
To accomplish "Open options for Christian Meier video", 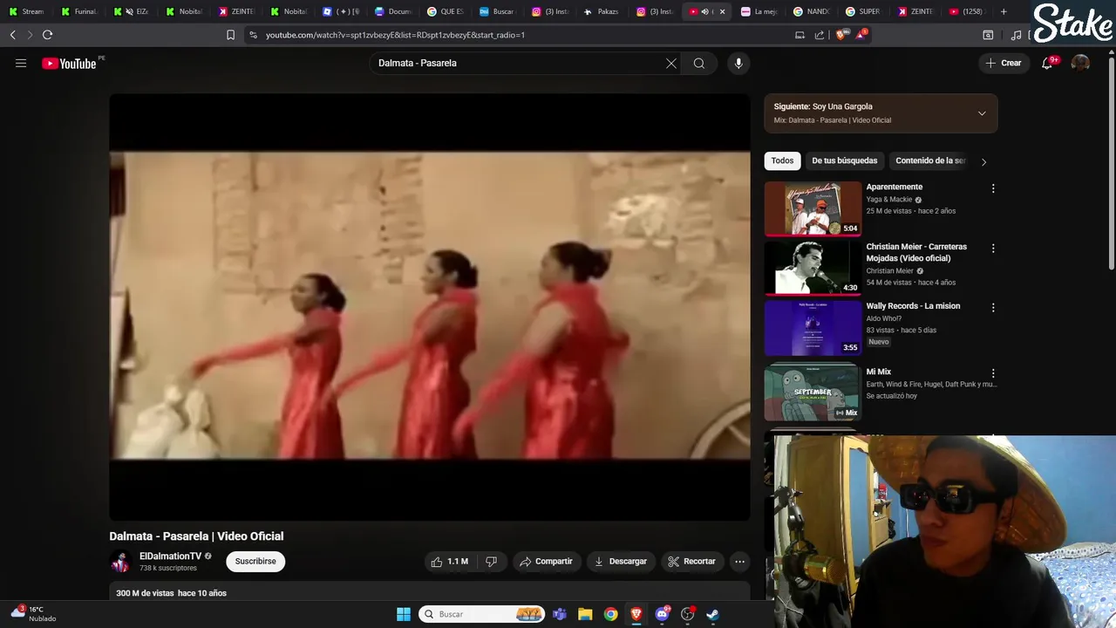I will tap(992, 249).
